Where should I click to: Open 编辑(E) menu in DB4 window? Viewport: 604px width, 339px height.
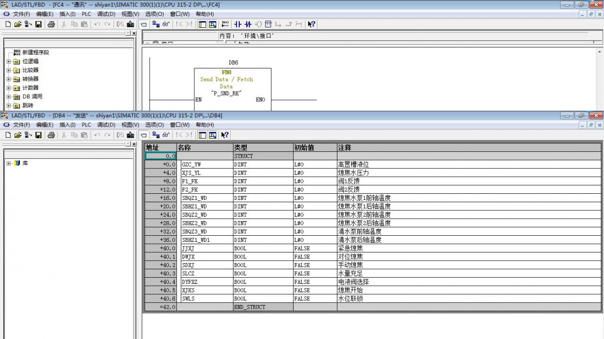pyautogui.click(x=45, y=125)
